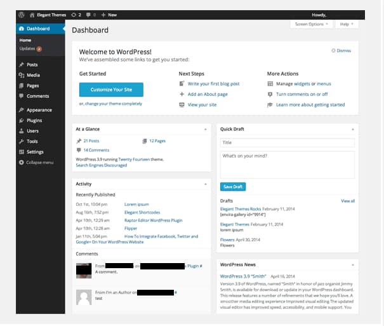Click the 14 Comments count link
The image size is (384, 326).
click(x=96, y=150)
